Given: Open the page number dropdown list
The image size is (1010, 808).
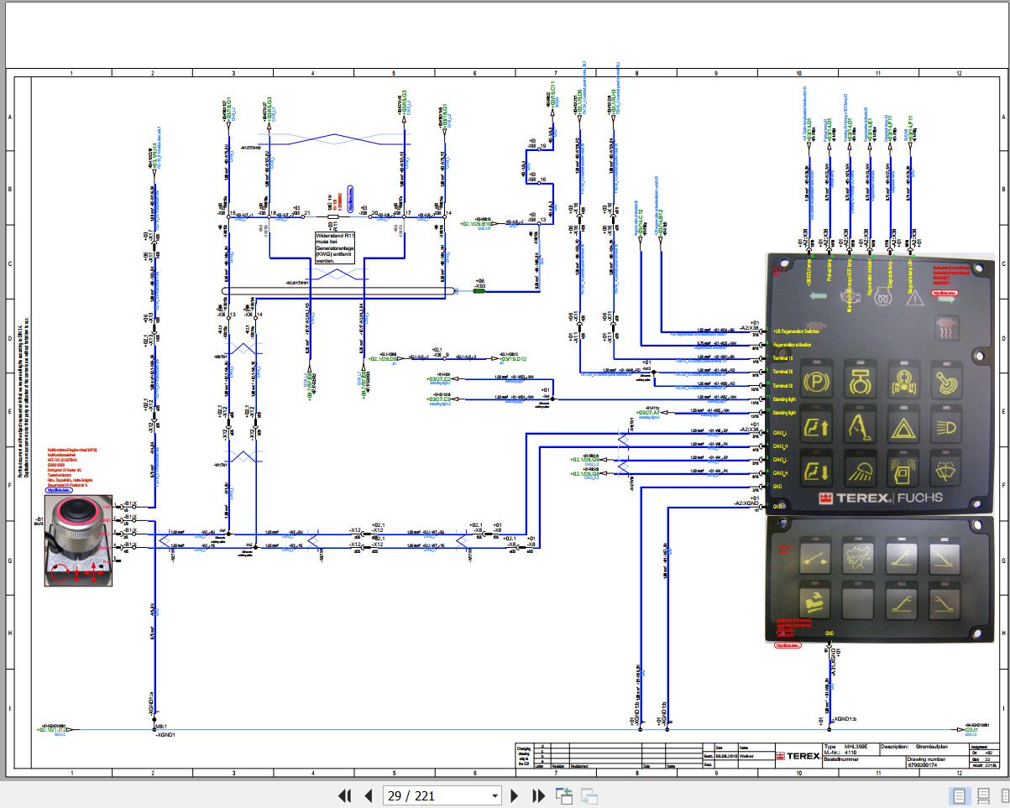Looking at the screenshot, I should point(495,795).
